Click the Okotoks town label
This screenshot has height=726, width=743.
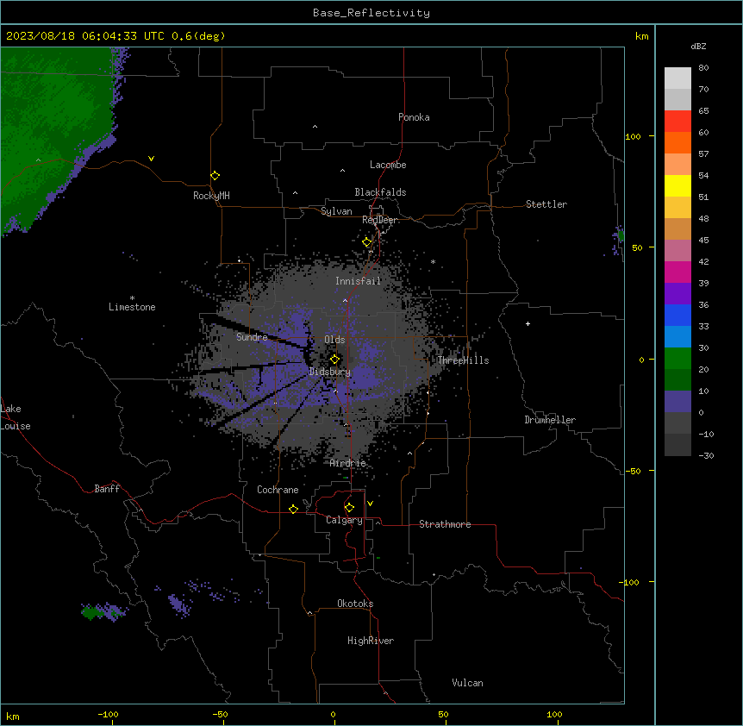tap(355, 604)
